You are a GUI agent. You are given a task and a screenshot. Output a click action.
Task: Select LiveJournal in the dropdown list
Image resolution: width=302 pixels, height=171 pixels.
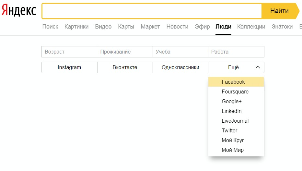236,121
